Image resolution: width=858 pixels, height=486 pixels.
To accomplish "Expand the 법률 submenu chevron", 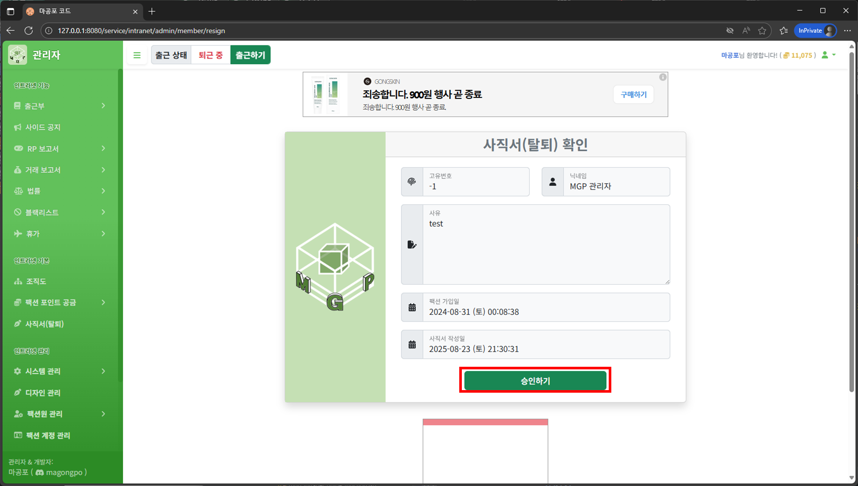I will tap(103, 191).
